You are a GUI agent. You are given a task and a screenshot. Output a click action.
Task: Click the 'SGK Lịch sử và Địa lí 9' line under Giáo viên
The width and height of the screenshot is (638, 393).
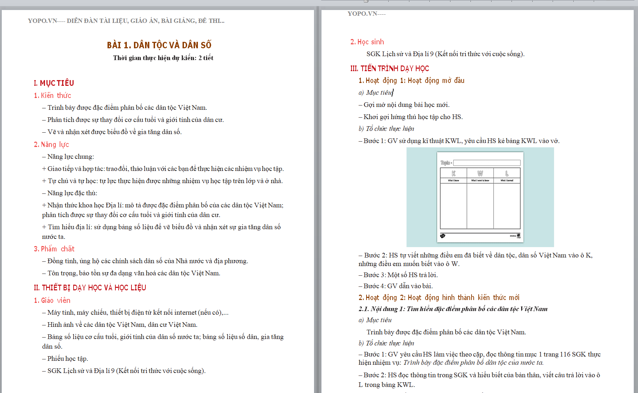[x=124, y=371]
